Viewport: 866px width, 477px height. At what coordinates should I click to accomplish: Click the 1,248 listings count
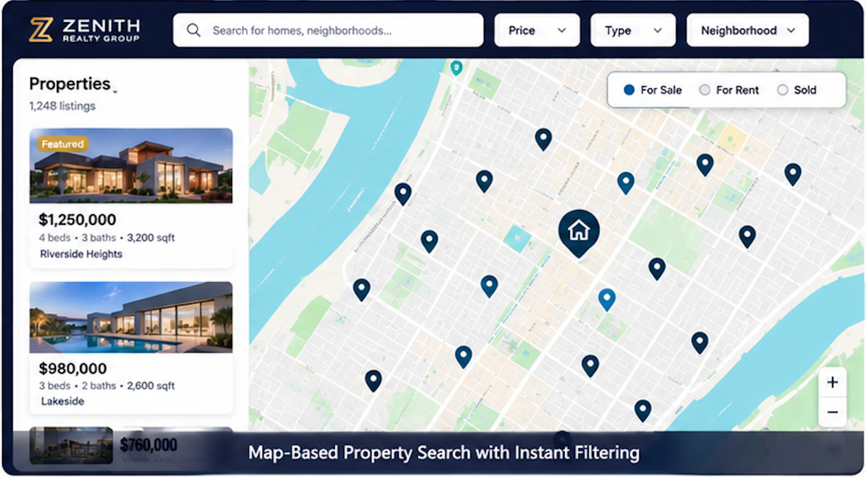(x=62, y=106)
